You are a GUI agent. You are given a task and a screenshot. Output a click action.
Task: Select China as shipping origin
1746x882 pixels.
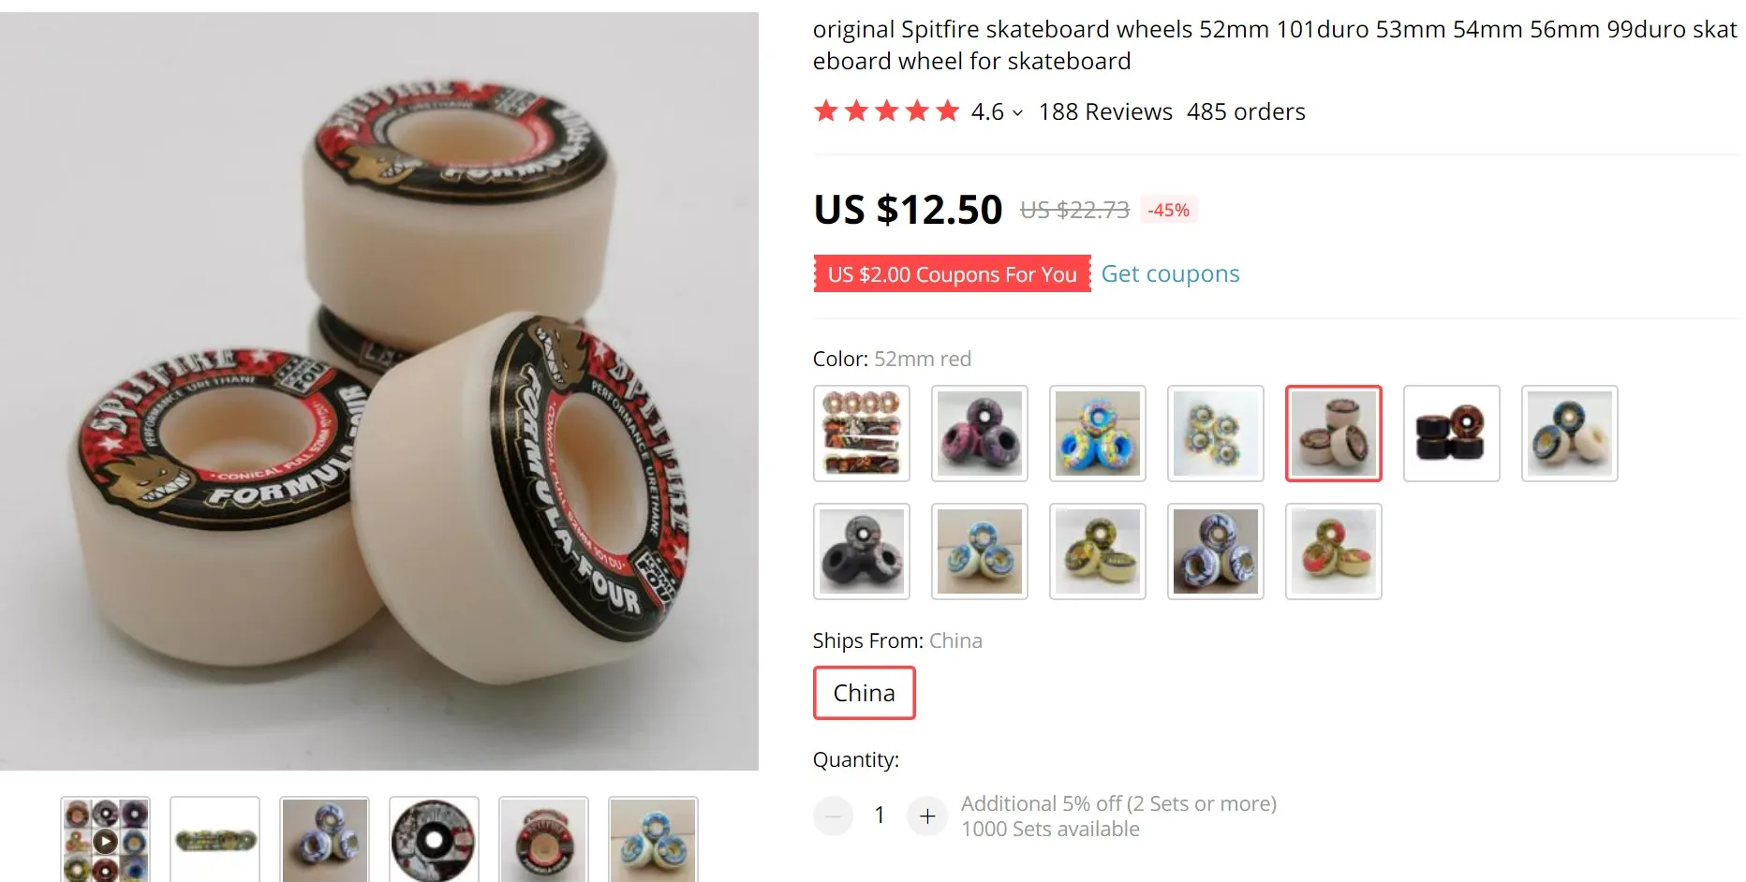coord(864,693)
